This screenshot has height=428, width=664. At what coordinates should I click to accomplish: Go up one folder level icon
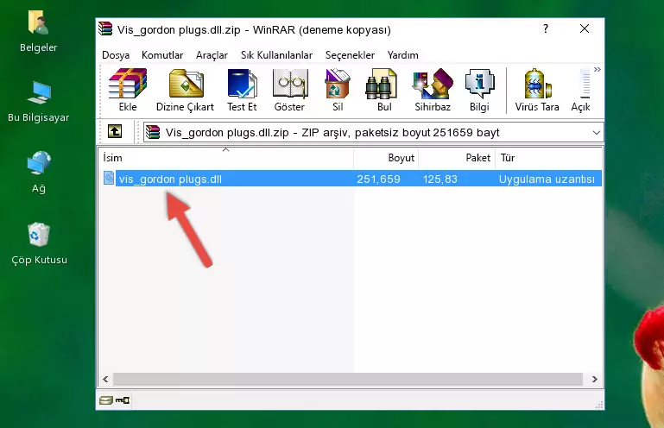115,132
